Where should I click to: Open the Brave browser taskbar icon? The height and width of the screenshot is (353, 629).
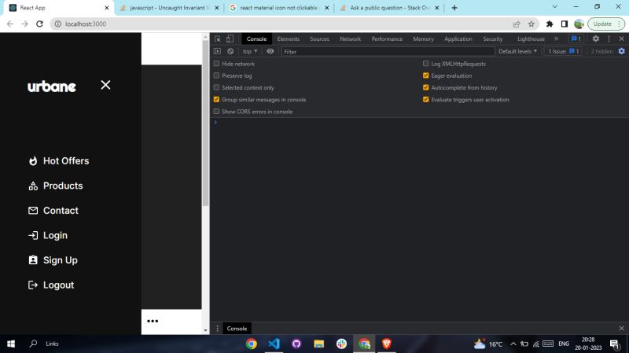(x=386, y=344)
